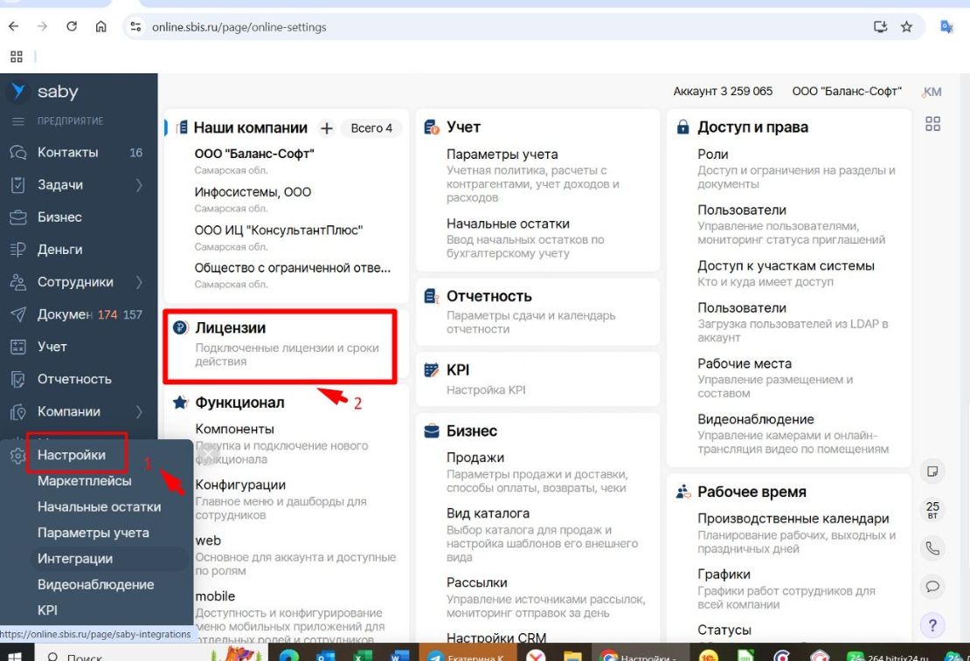Choose Видеонаблюдение in the settings submenu
This screenshot has width=970, height=661.
pyautogui.click(x=95, y=585)
